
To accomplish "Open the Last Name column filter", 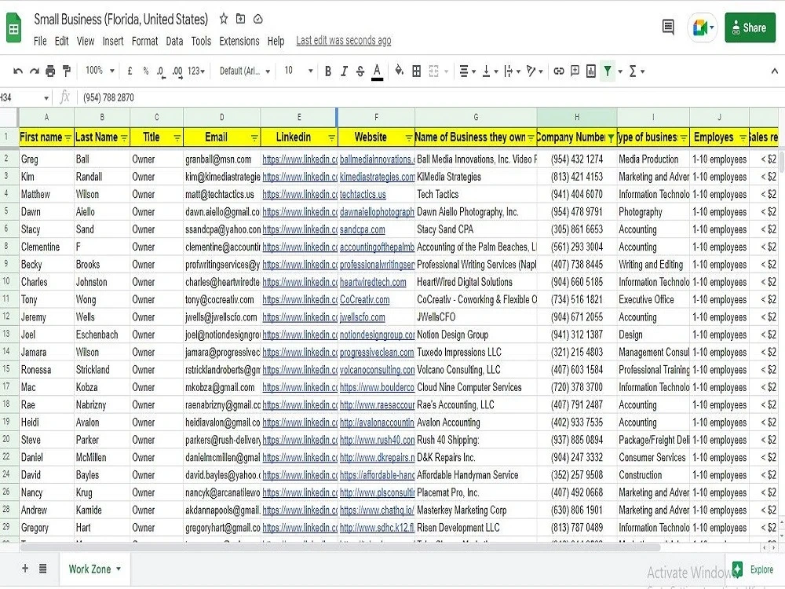I will 124,137.
